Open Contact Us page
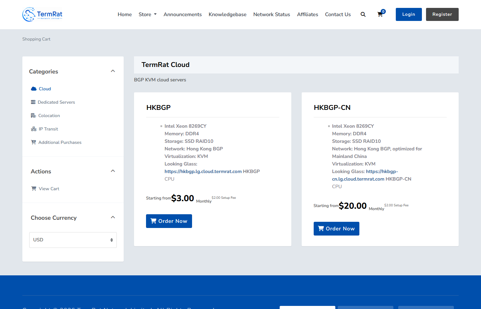This screenshot has width=481, height=309. [x=338, y=14]
